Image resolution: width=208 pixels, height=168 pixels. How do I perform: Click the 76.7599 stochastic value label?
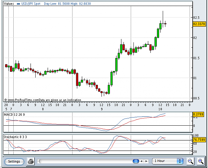199,140
